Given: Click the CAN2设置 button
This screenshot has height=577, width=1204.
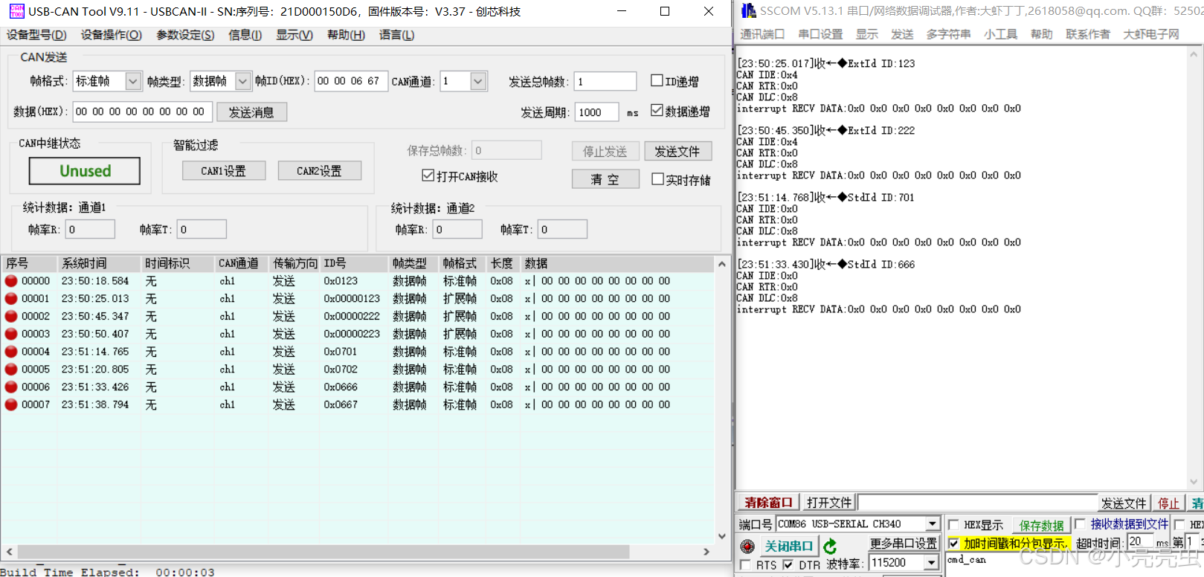Looking at the screenshot, I should pos(320,171).
